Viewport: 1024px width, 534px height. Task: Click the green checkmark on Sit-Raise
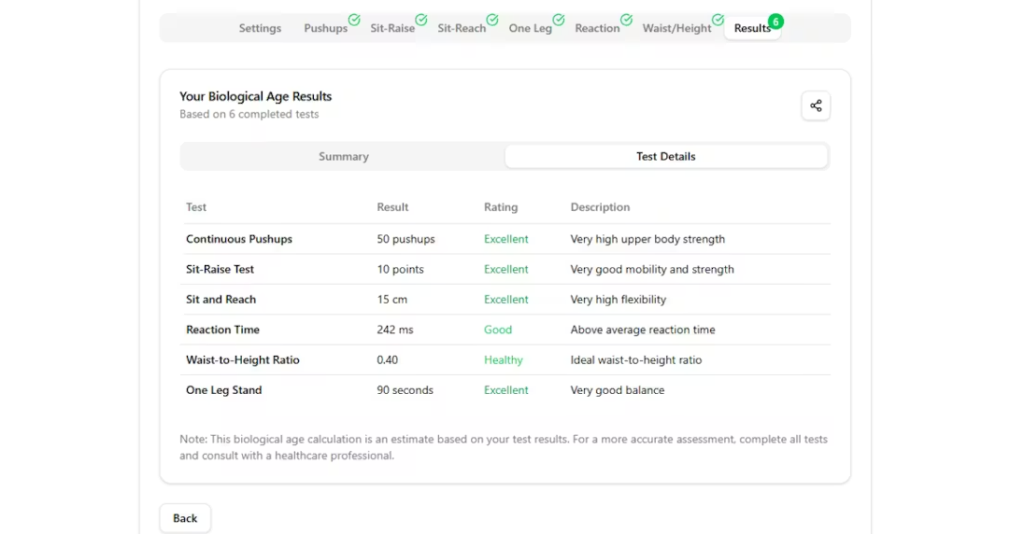(x=421, y=20)
